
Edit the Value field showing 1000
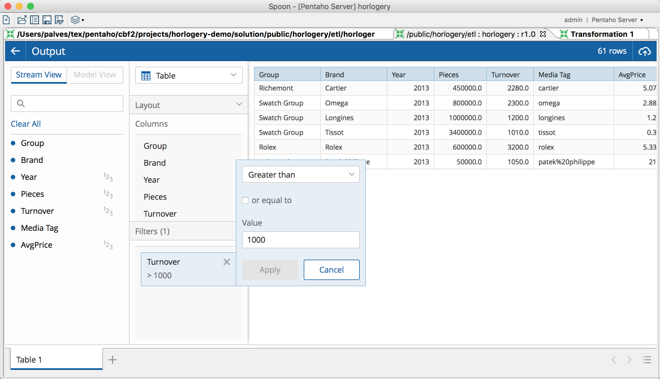(300, 240)
